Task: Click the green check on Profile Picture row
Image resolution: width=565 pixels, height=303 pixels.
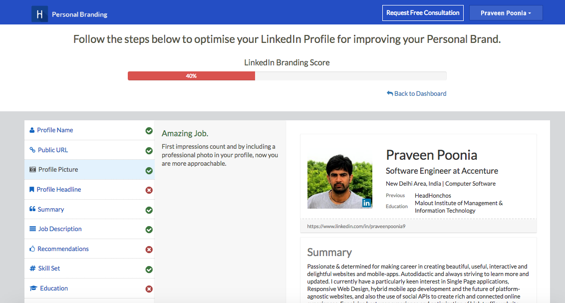Action: (x=149, y=170)
